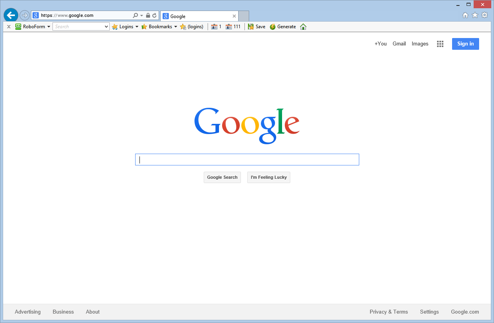Minimize the browser window
The height and width of the screenshot is (323, 494).
click(458, 4)
